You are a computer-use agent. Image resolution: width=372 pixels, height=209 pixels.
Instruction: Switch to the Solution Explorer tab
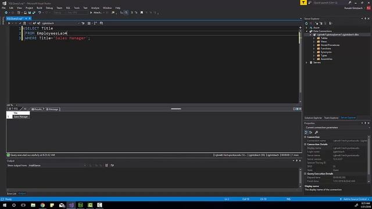click(x=313, y=118)
